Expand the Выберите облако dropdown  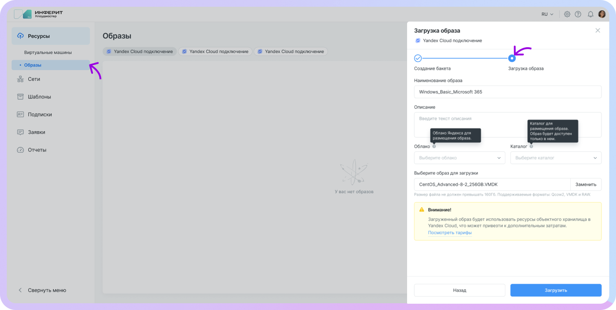point(459,158)
